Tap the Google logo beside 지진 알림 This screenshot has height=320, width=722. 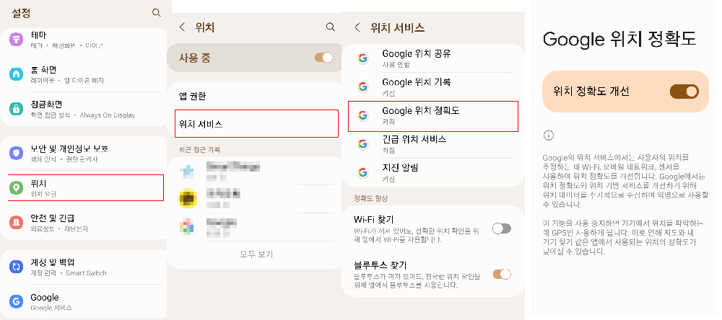tap(363, 172)
